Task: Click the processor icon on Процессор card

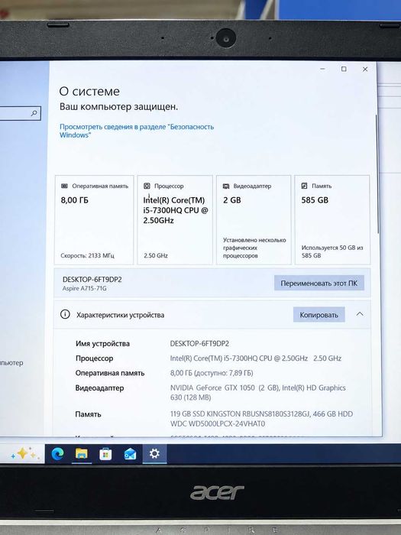Action: (x=147, y=186)
